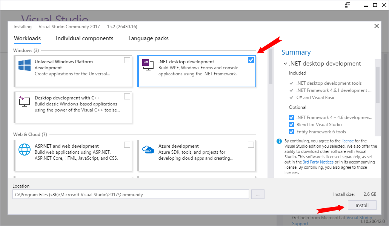Minimize the Visual Studio Installer window
The image size is (389, 226).
[x=366, y=5]
